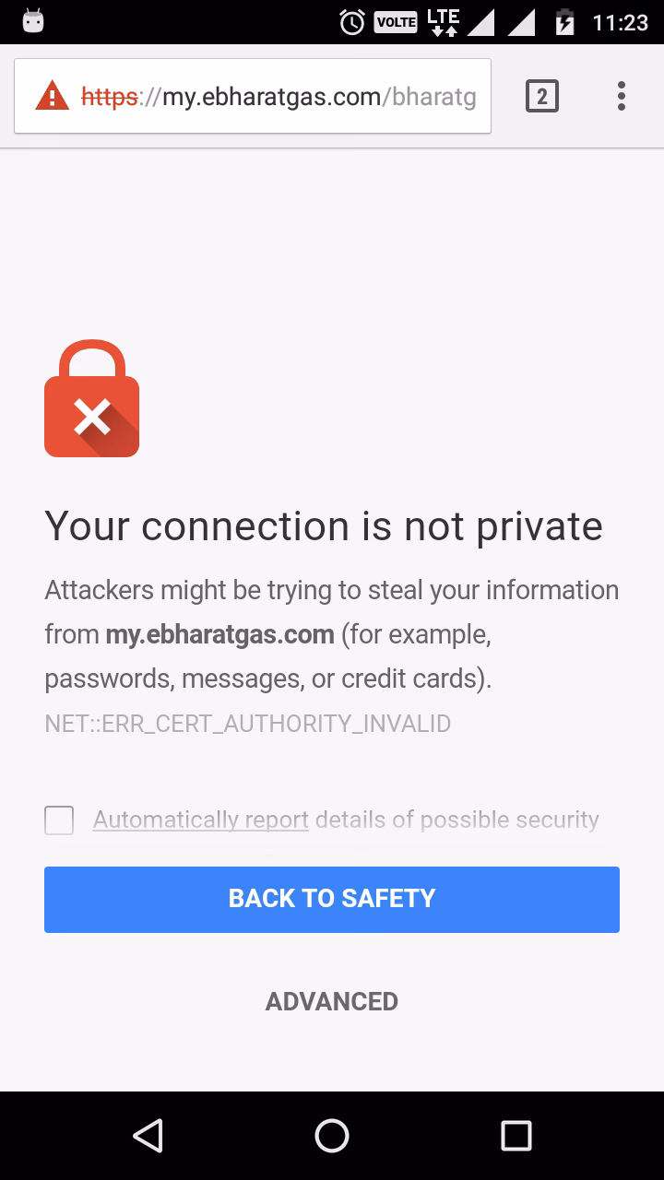Tap the Home circle button
Viewport: 664px width, 1180px height.
(x=331, y=1136)
